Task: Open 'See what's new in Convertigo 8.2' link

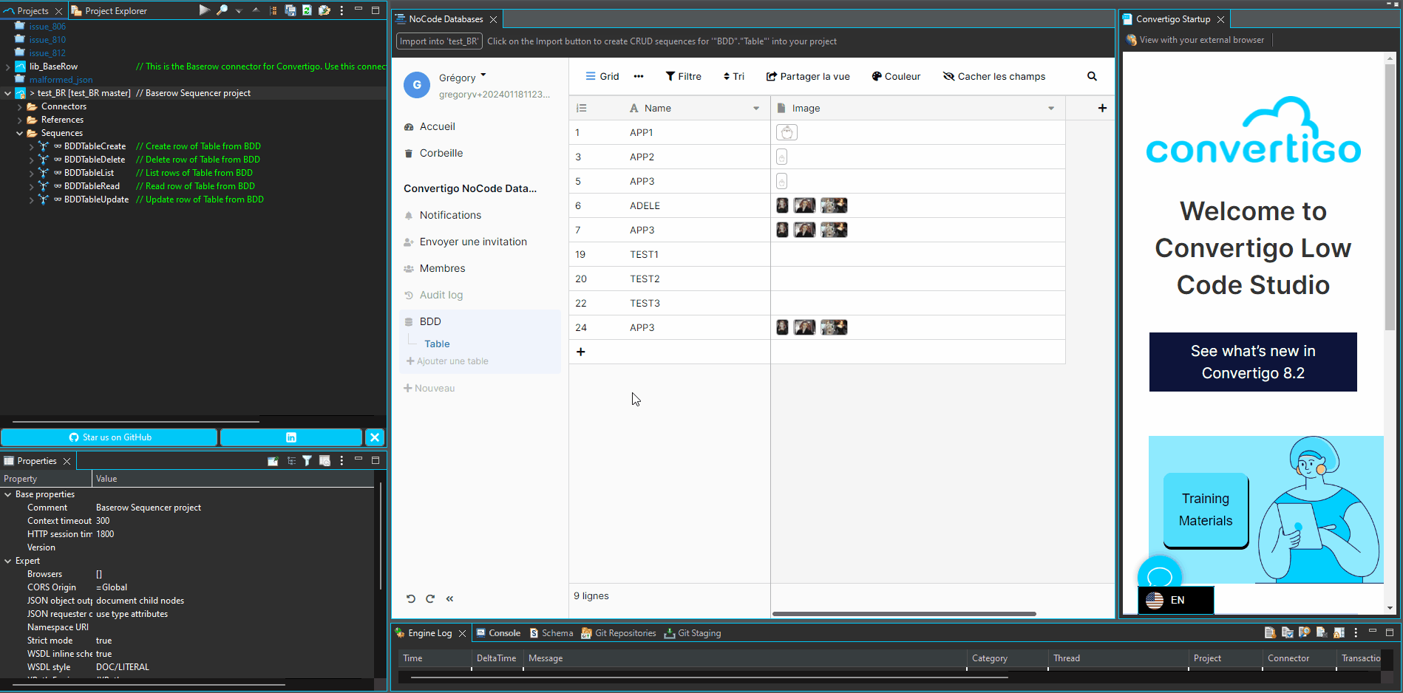Action: [1252, 361]
